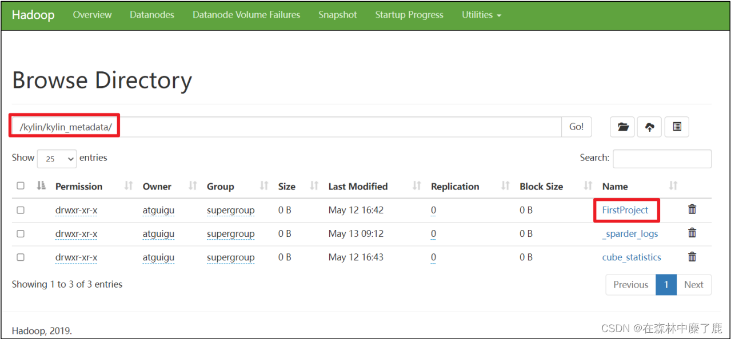Delete the _sparder_logs directory via trash icon

[x=692, y=233]
